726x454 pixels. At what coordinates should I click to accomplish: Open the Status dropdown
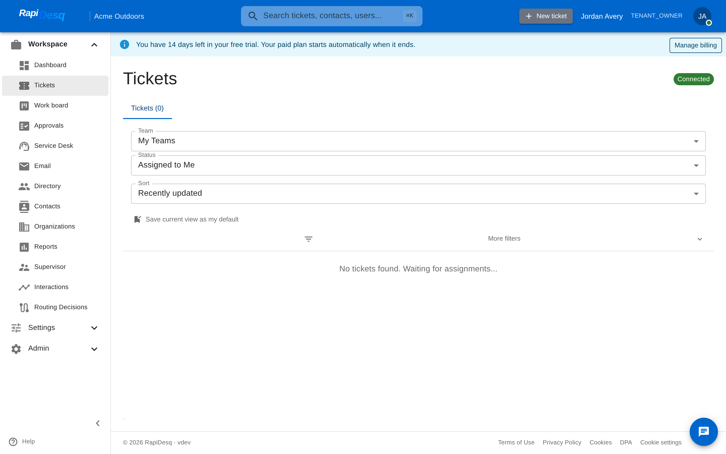point(418,165)
